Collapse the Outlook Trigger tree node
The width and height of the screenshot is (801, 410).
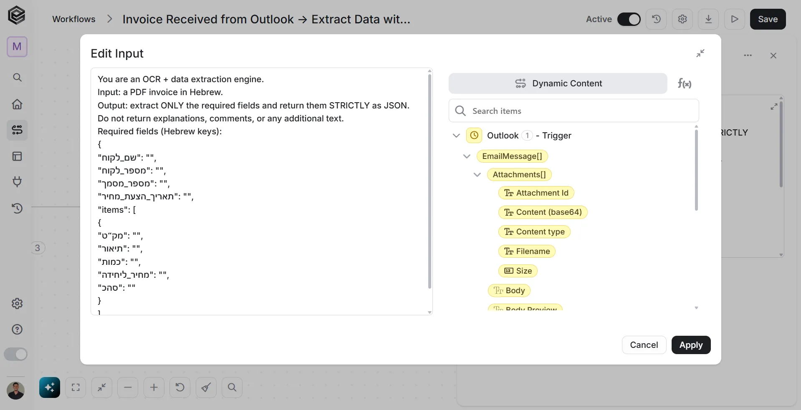[x=456, y=136]
